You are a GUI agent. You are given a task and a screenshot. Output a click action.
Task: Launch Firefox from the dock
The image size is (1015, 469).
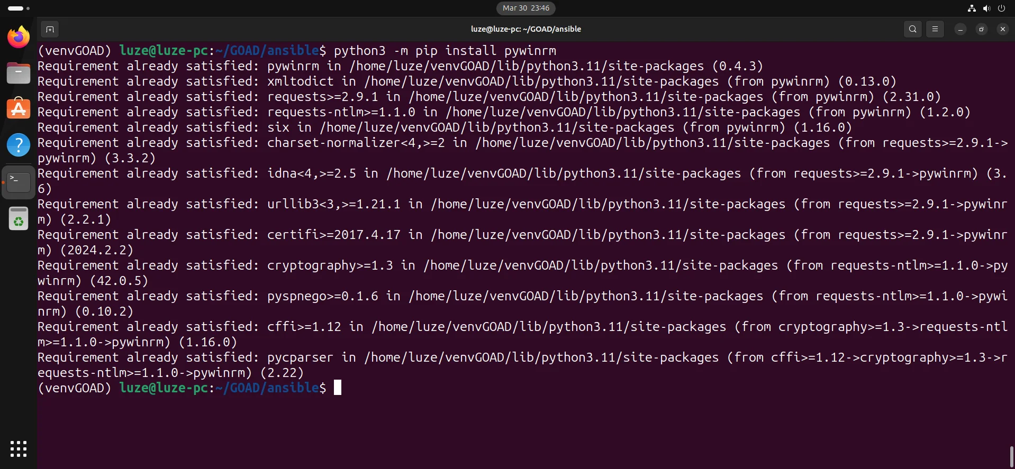tap(19, 37)
